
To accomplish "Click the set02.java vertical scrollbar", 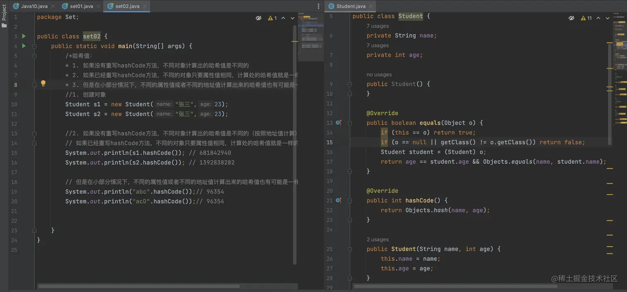I will coord(295,145).
